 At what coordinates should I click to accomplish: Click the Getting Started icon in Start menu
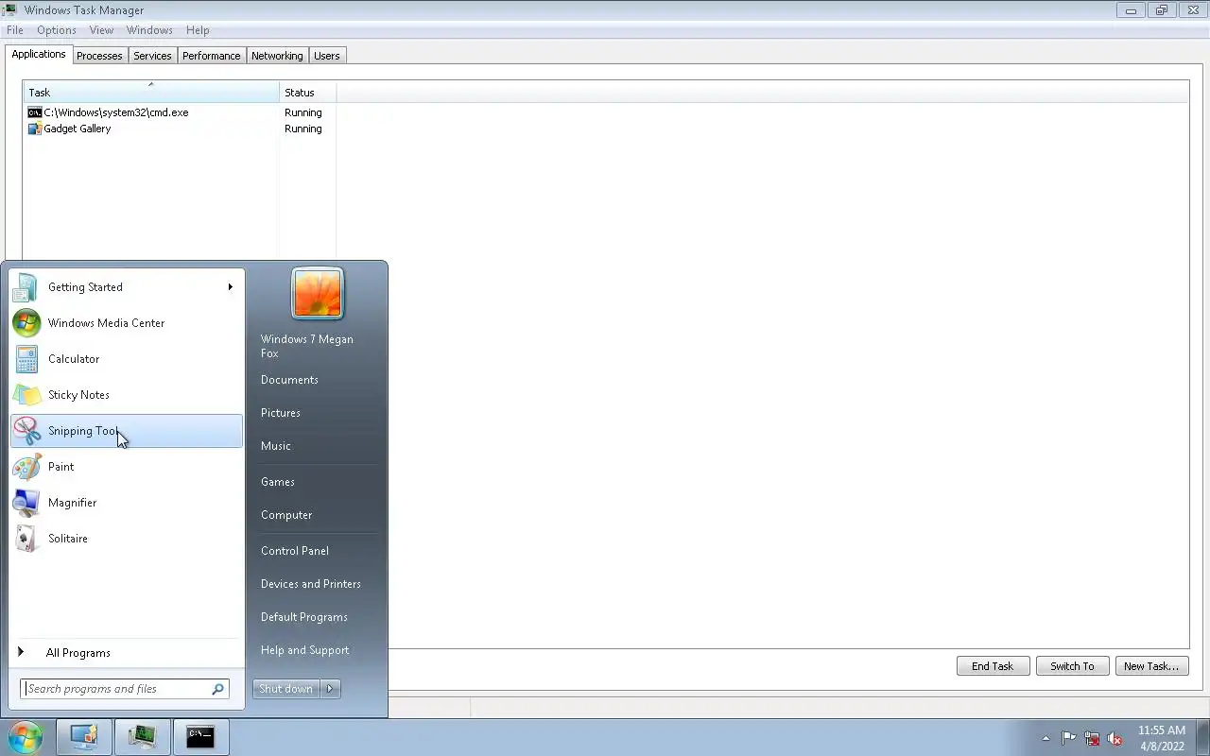click(x=26, y=287)
